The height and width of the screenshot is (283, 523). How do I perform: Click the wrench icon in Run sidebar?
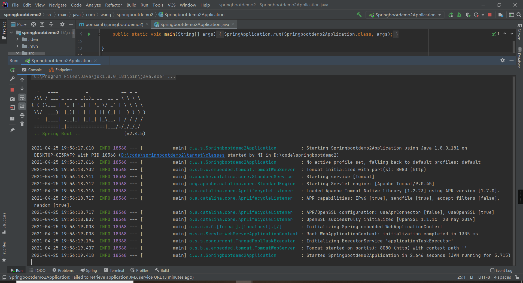pos(12,79)
